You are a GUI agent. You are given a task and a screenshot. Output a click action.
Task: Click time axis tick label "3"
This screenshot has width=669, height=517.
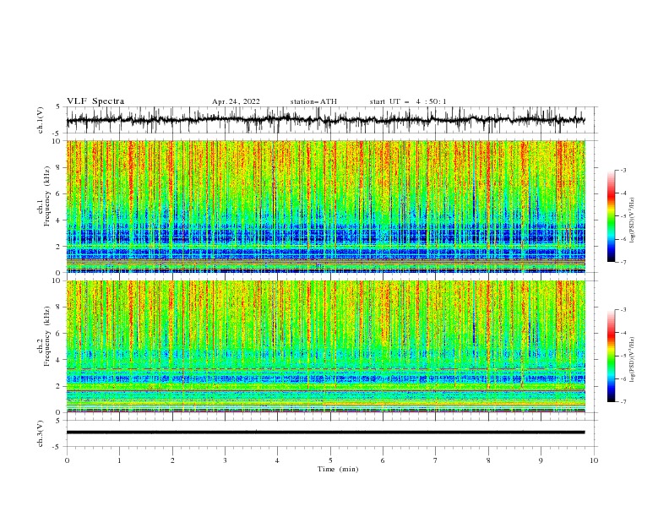(x=225, y=460)
